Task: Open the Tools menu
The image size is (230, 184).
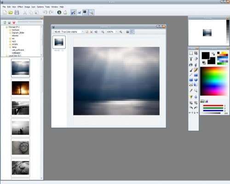Action: click(x=47, y=7)
